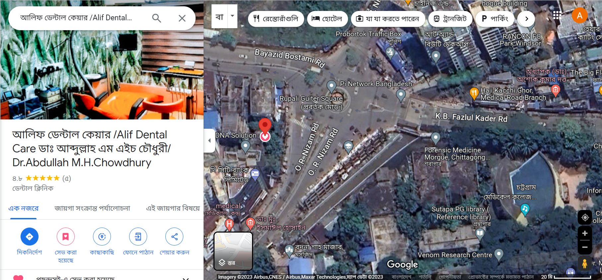Collapse the side panel arrow
The height and width of the screenshot is (280, 602).
point(209,140)
